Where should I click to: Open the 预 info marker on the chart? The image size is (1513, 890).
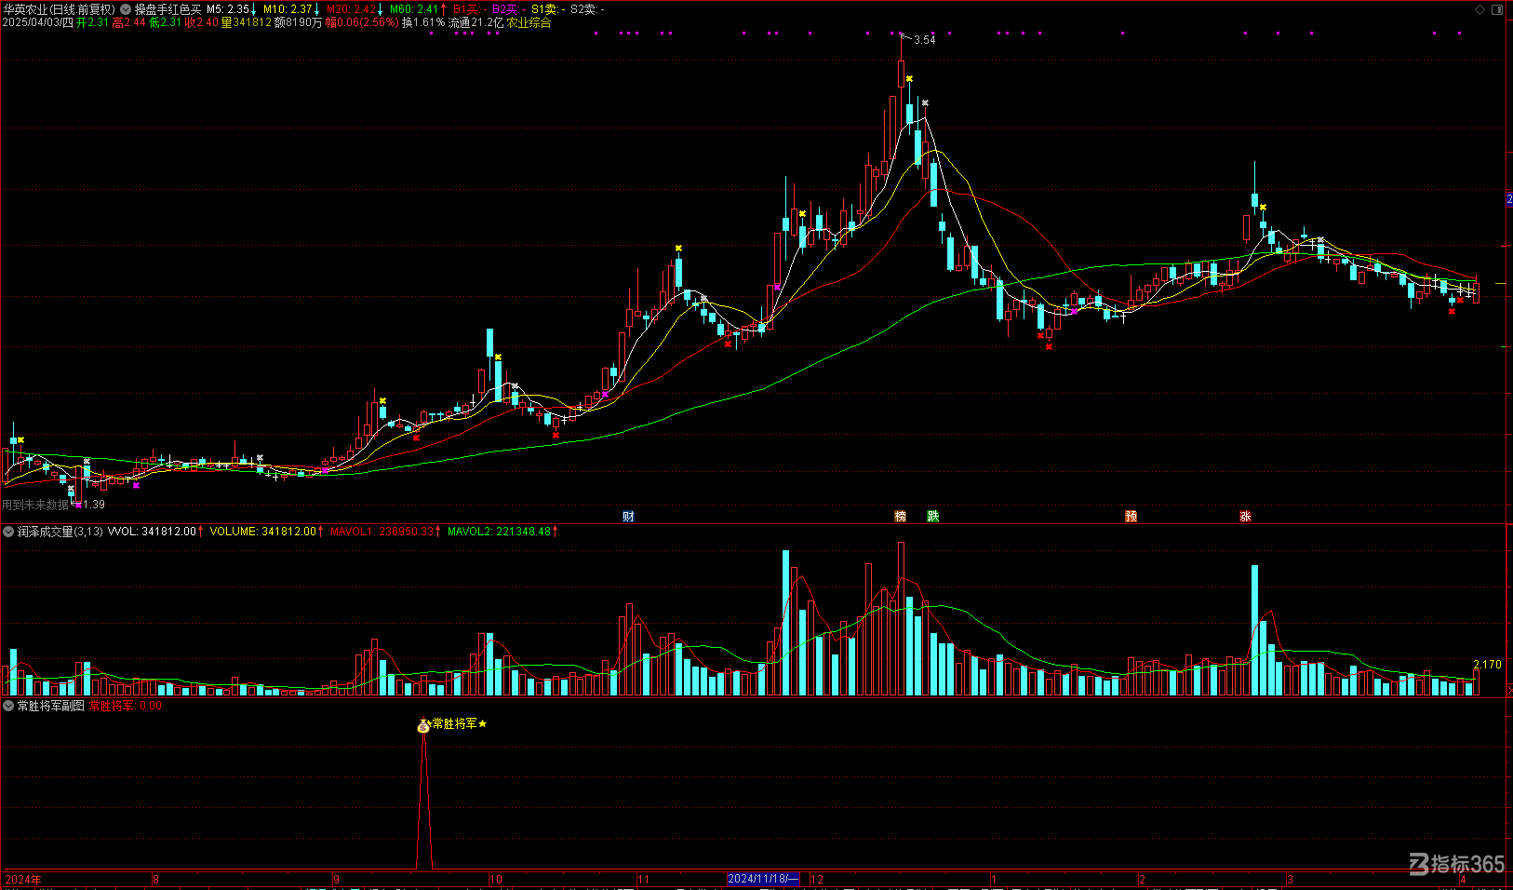(x=1131, y=516)
